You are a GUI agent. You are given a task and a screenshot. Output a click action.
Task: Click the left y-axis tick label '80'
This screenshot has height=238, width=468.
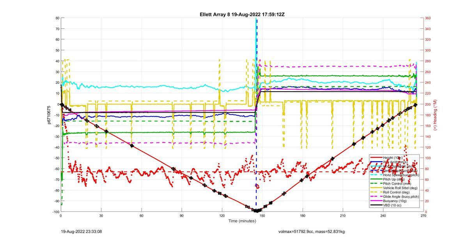[57, 18]
